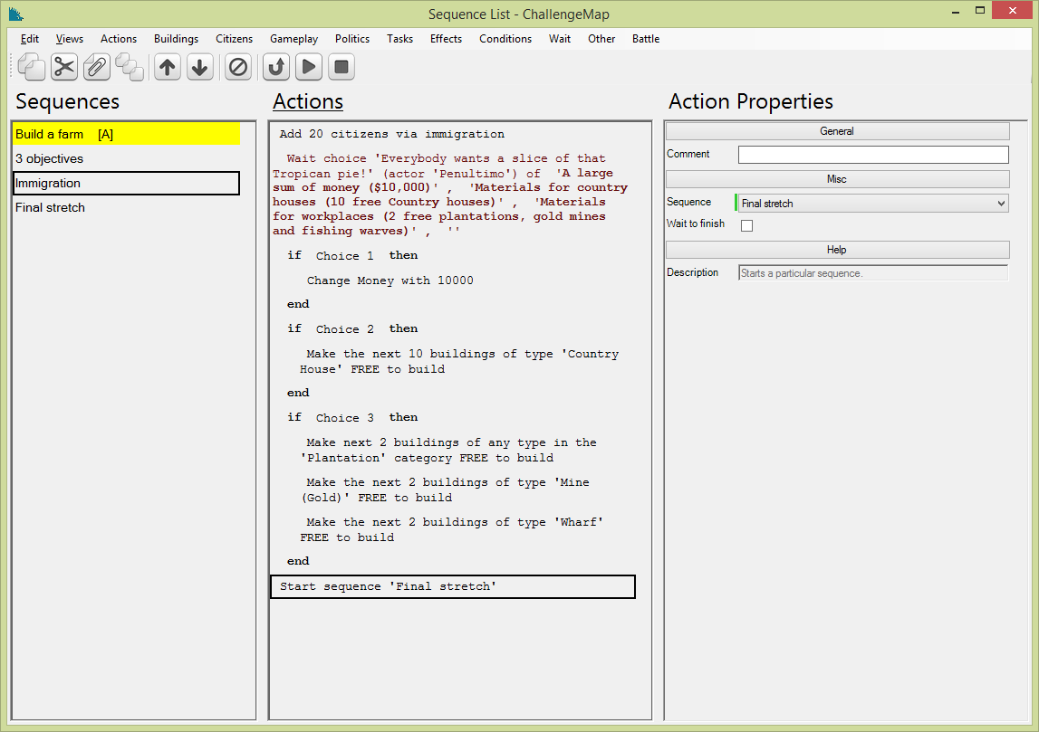Open the Citizens menu

click(234, 38)
